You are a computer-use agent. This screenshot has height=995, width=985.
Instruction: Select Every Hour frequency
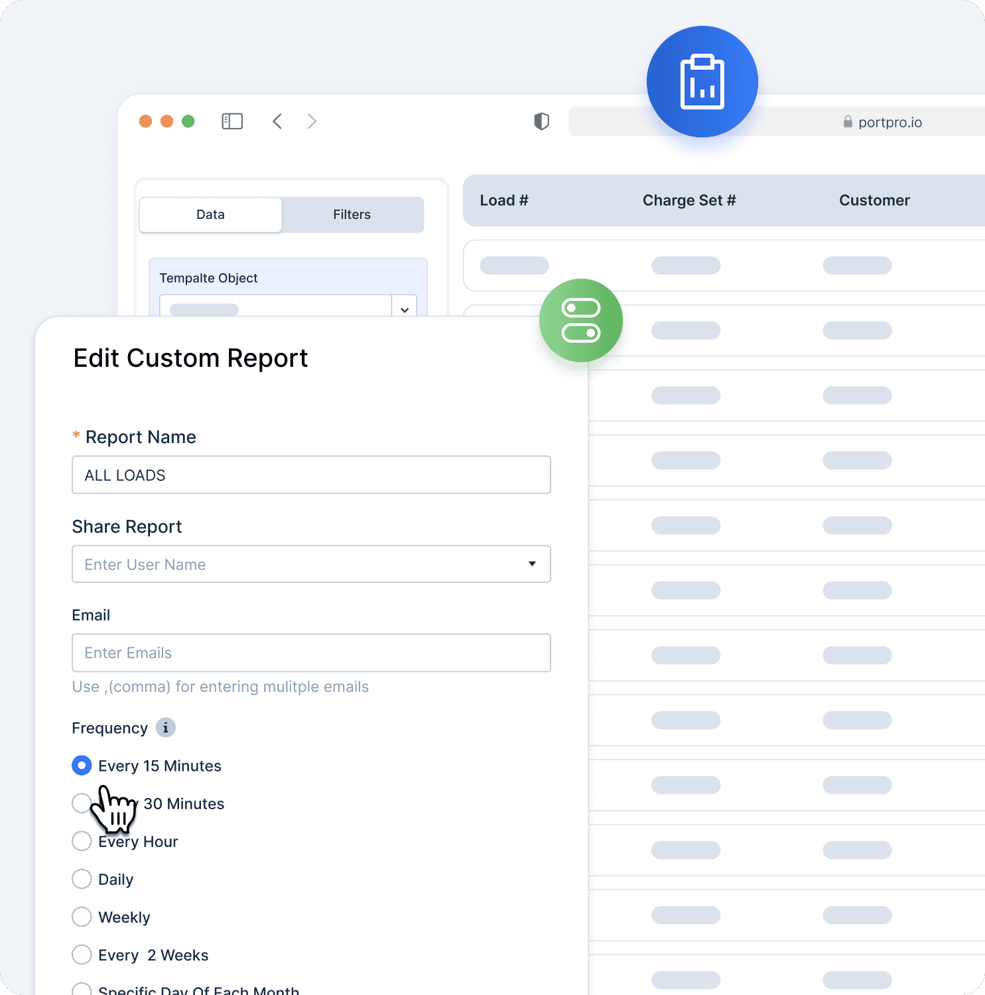(x=82, y=841)
